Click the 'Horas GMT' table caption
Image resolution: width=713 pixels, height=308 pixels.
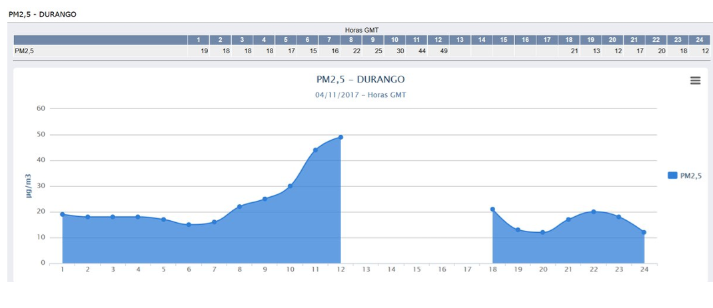[362, 30]
